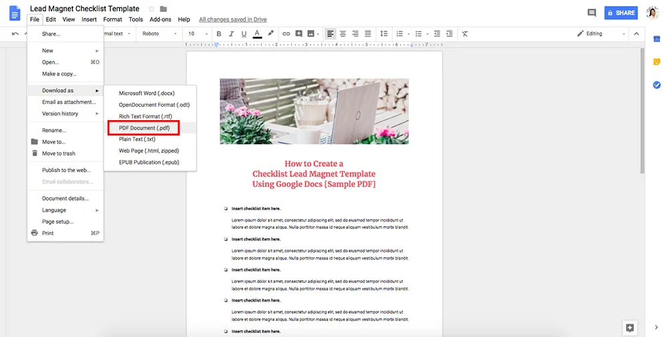Star the Lead Magnet Checklist Template document
Image resolution: width=668 pixels, height=337 pixels.
(x=152, y=9)
